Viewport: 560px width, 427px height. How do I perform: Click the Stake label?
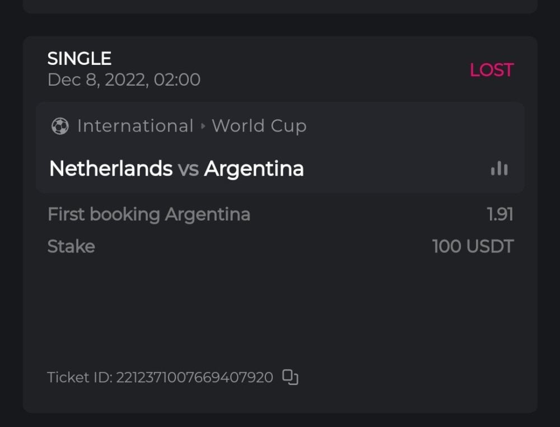click(71, 247)
